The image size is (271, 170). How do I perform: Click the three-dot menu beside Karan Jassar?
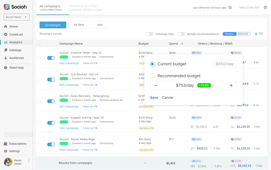tap(29, 161)
